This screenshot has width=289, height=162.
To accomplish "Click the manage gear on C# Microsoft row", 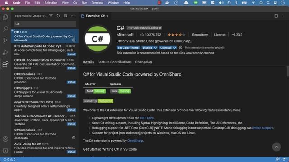I will click(74, 40).
